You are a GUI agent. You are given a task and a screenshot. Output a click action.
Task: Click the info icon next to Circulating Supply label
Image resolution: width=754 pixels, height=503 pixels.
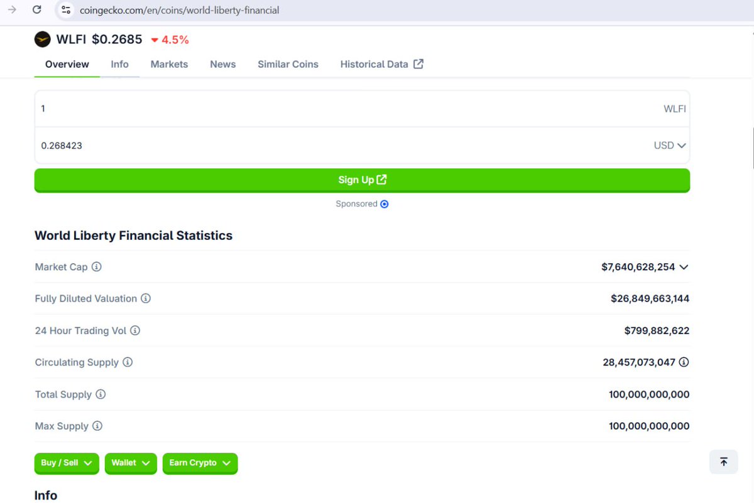click(128, 362)
